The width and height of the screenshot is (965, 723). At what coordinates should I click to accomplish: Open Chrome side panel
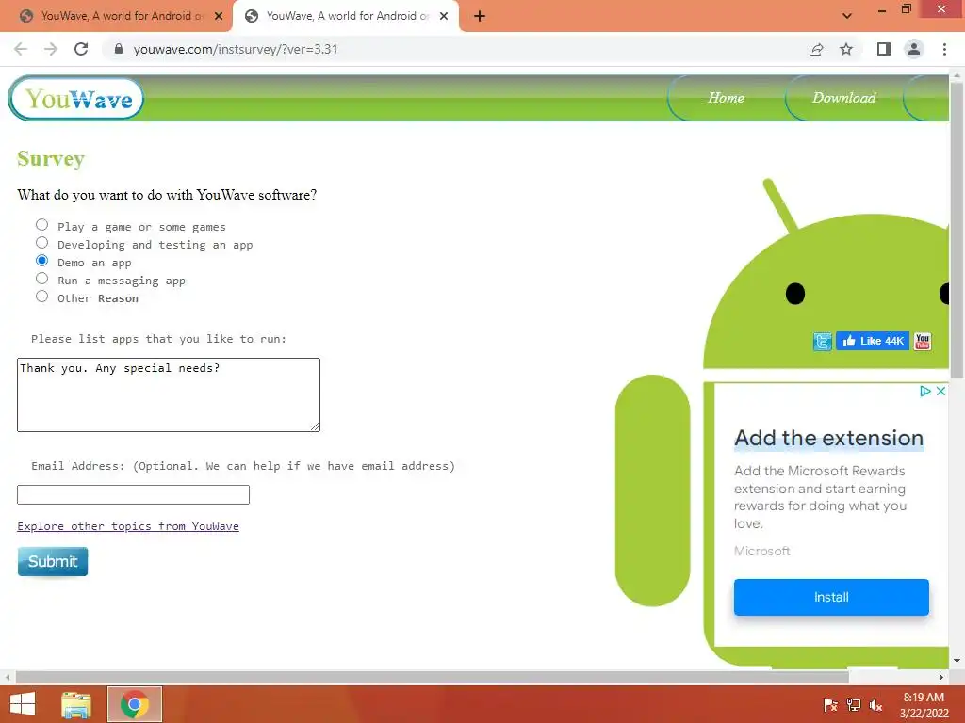click(884, 49)
